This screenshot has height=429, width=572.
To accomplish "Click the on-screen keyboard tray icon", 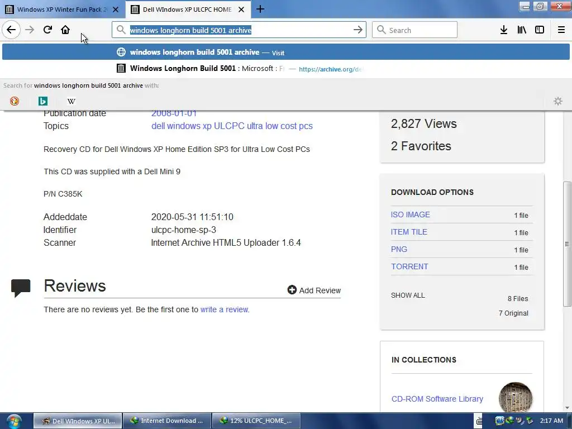I will (x=479, y=421).
